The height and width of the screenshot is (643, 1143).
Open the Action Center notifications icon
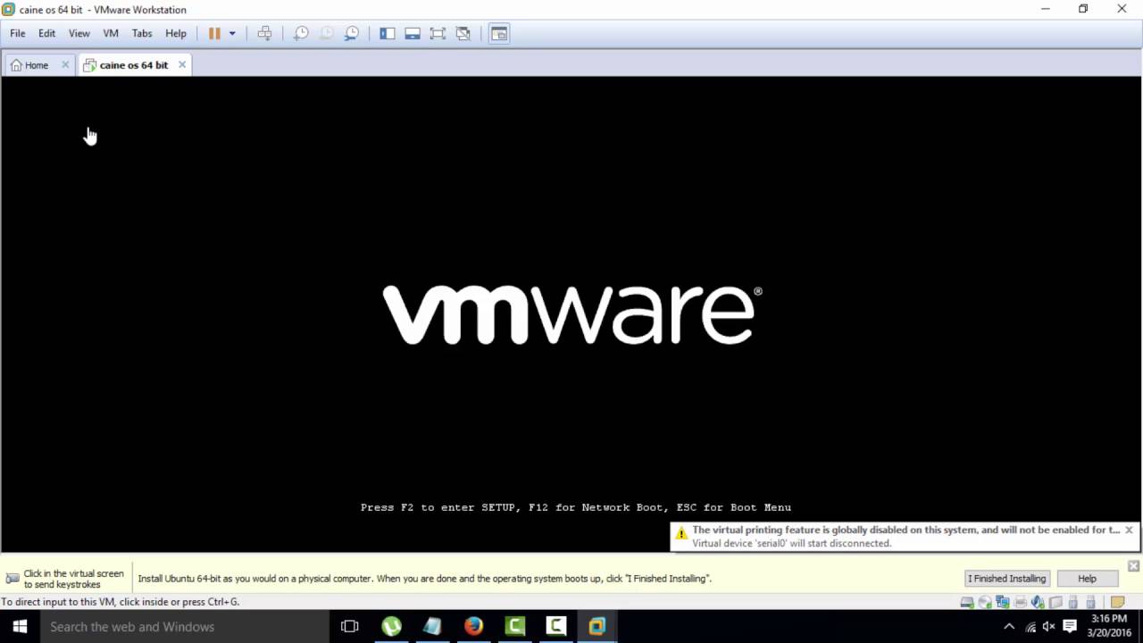1070,627
